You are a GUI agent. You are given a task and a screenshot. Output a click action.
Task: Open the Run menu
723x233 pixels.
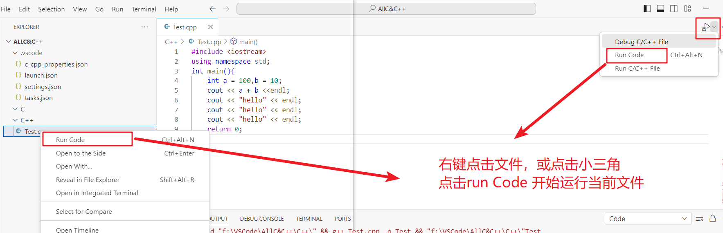(x=117, y=9)
